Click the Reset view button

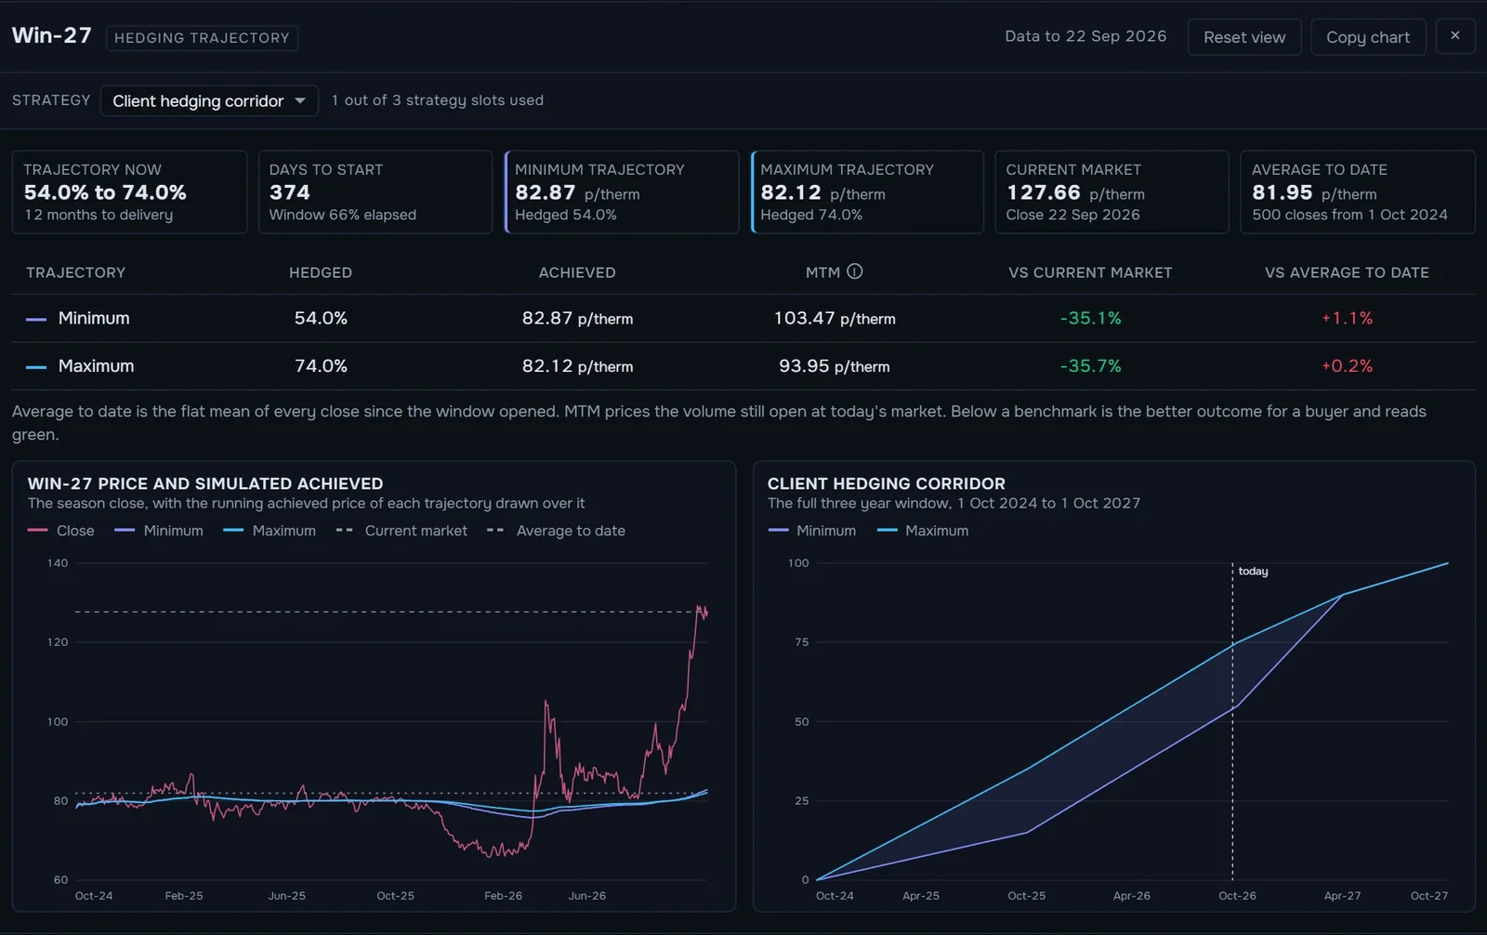[x=1244, y=37]
